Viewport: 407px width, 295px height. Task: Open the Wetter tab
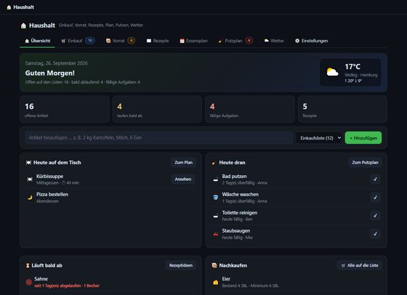tap(274, 41)
